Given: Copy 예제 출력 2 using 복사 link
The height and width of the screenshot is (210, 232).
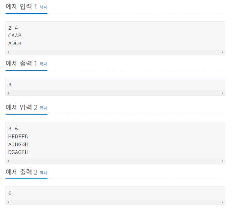Looking at the screenshot, I should 44,173.
